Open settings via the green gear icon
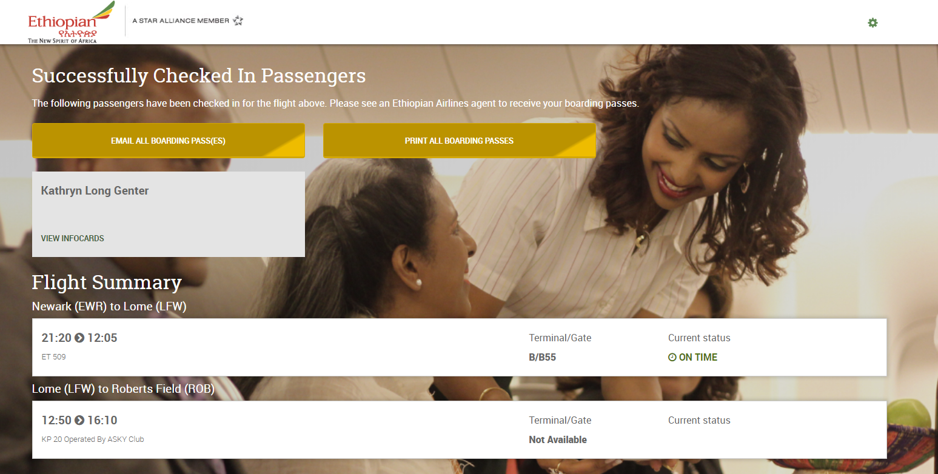The image size is (938, 474). (x=873, y=22)
